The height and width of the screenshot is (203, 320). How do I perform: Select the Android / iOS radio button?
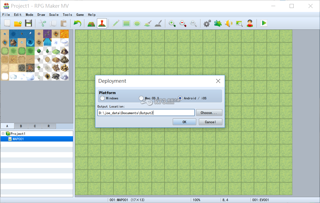(x=180, y=98)
